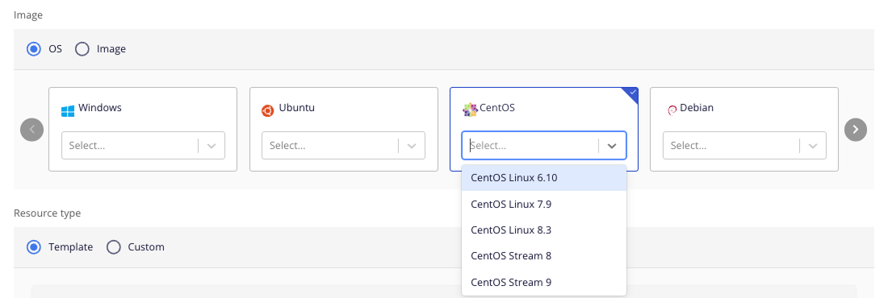This screenshot has width=888, height=298.
Task: Select the OS radio button
Action: point(34,49)
